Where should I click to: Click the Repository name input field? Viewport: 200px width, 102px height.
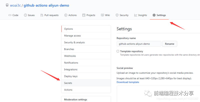tap(139, 44)
